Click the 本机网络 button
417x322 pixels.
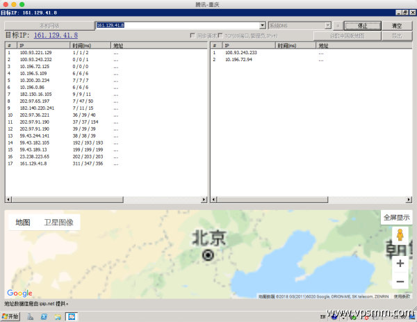coord(49,26)
